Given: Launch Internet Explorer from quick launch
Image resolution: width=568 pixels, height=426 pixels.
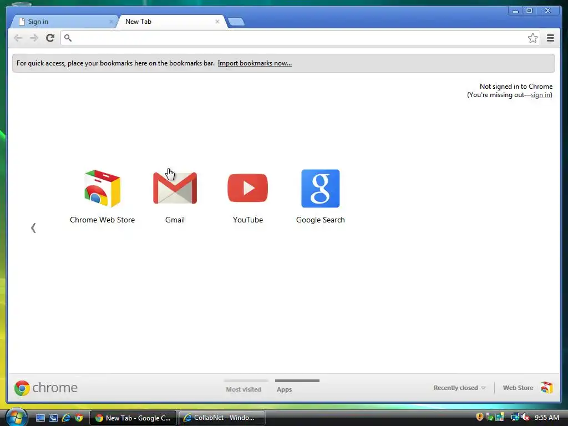Looking at the screenshot, I should point(66,418).
